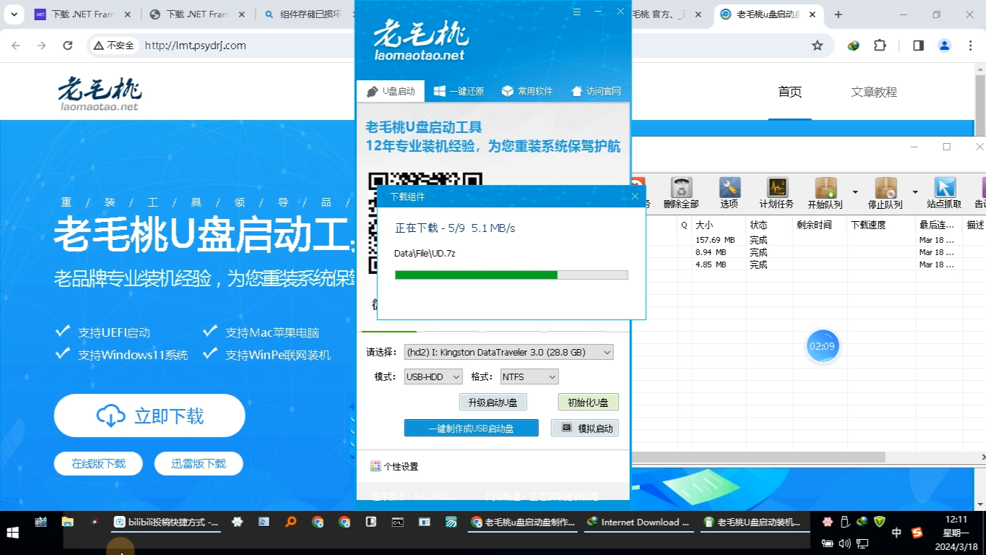
Task: Click 站点抓取 icon in IDM
Action: (945, 193)
